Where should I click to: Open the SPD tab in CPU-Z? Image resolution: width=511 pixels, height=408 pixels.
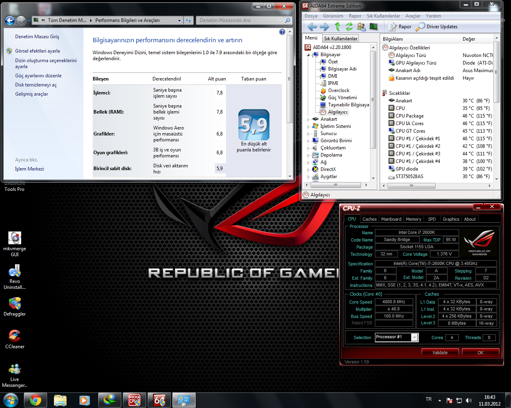coord(432,219)
